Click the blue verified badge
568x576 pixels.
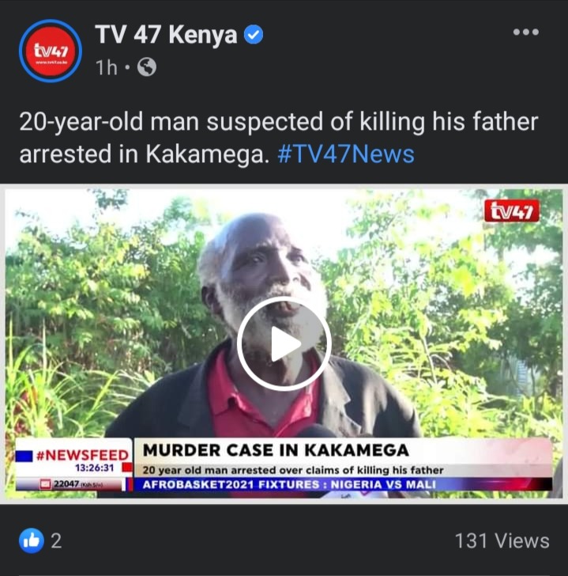[254, 35]
